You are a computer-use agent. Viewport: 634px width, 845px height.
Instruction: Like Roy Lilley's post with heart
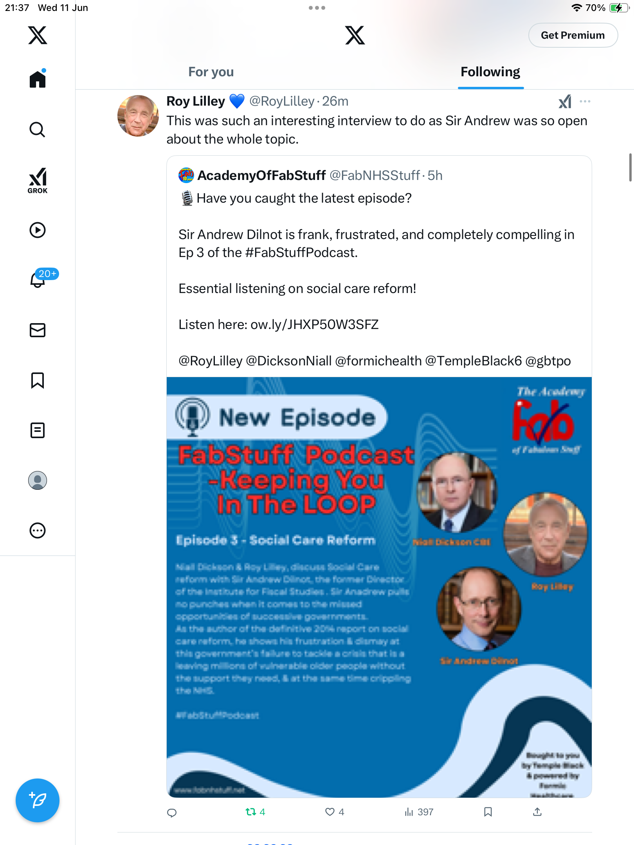(335, 812)
